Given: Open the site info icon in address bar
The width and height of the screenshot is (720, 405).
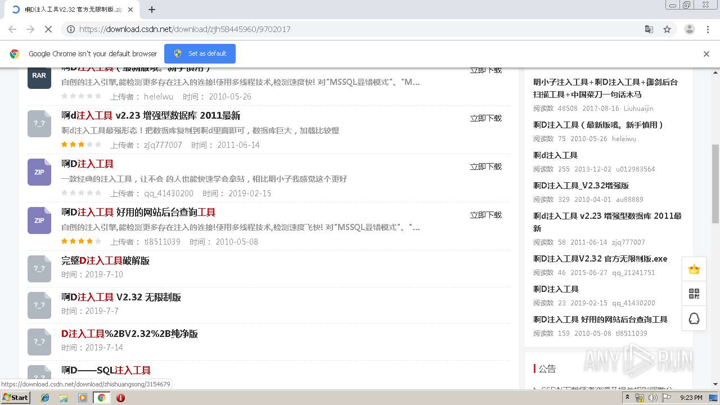Looking at the screenshot, I should coord(70,29).
